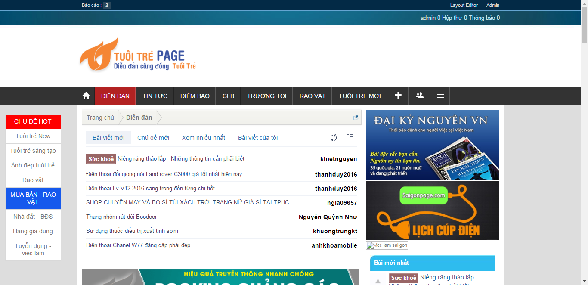
Task: Go to the home icon in navbar
Action: 86,96
